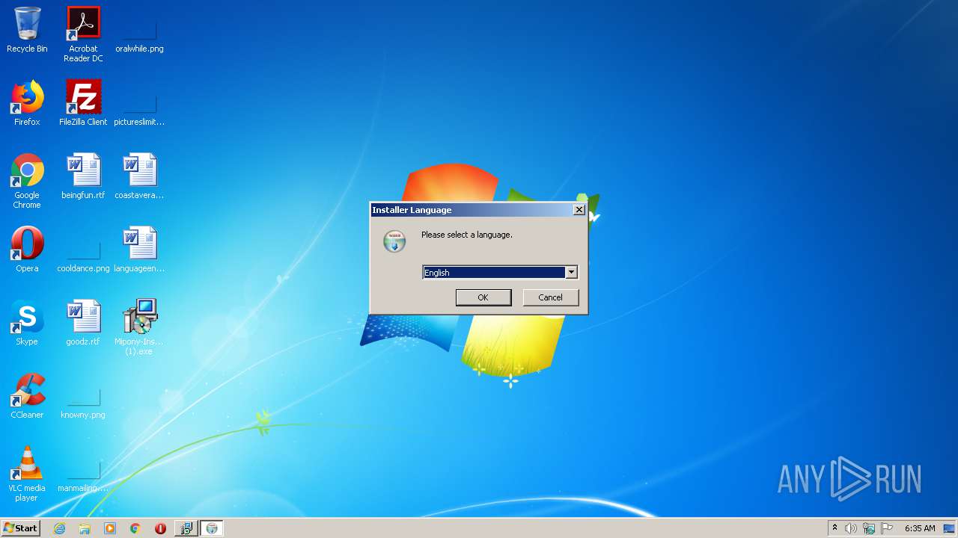Select the languageen document icon
Viewport: 958px width, 538px height.
139,250
